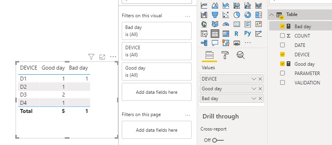Open Filters on this page ellipsis menu
Image resolution: width=332 pixels, height=145 pixels.
(188, 115)
